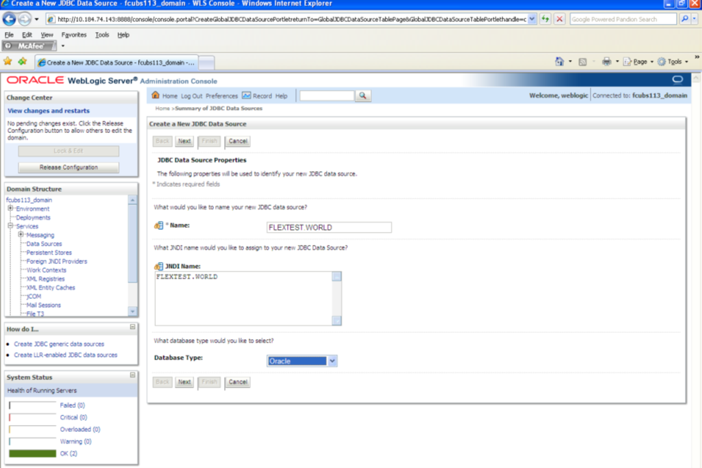Open the Edit menu
This screenshot has width=702, height=468.
point(27,34)
